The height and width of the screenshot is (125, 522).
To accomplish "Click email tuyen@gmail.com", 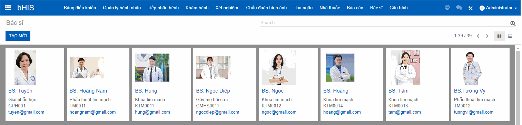I will (26, 112).
